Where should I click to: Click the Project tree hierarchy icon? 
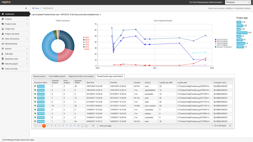pos(3,29)
